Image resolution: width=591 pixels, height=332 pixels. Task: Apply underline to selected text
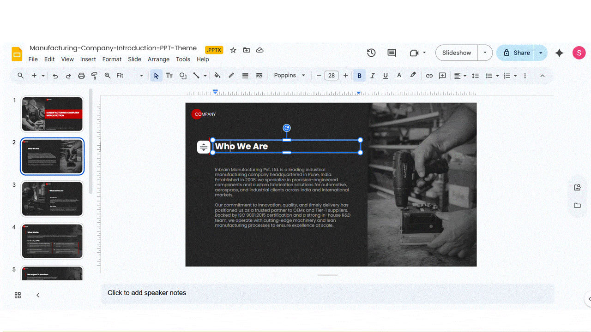[385, 75]
